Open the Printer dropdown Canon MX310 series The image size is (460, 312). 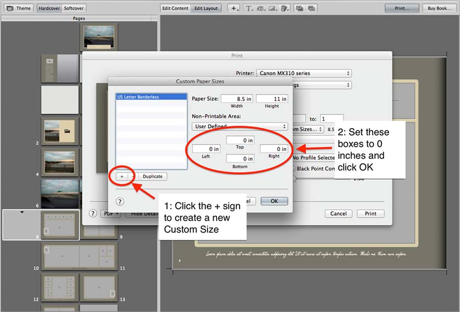pos(304,73)
